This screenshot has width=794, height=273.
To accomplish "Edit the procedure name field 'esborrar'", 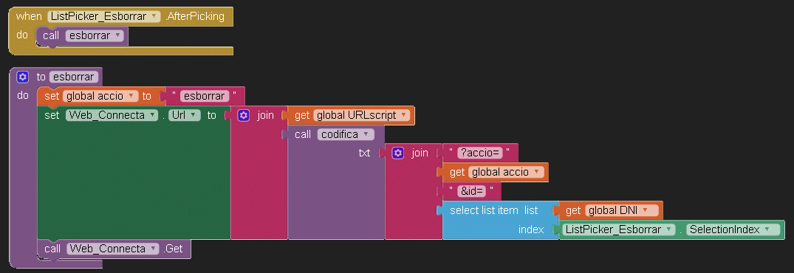I will [x=73, y=77].
